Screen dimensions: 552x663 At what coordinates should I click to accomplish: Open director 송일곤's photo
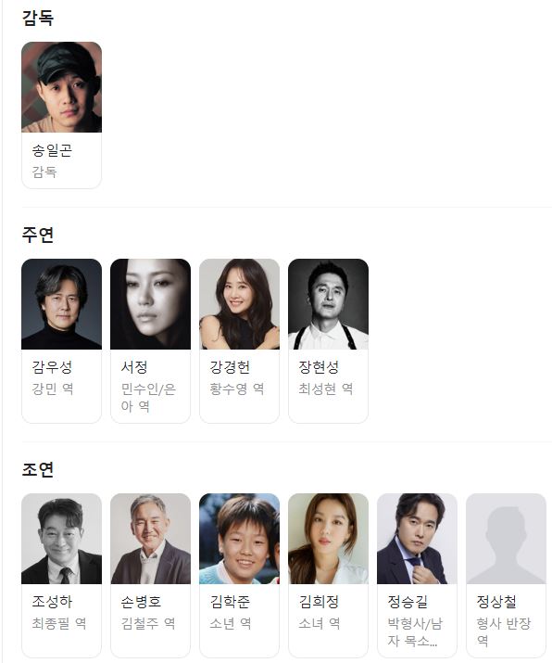tap(62, 87)
